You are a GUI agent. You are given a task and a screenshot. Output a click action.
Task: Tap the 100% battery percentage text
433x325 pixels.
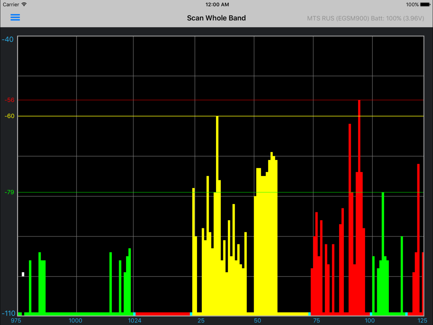[412, 4]
